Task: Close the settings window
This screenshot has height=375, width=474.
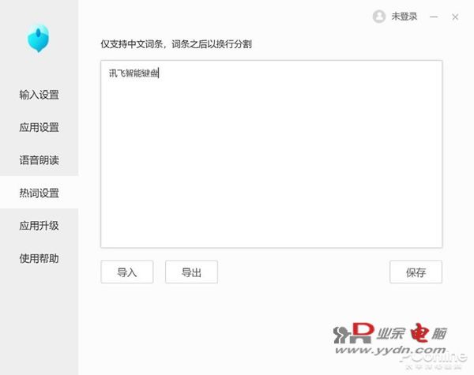Action: [455, 17]
